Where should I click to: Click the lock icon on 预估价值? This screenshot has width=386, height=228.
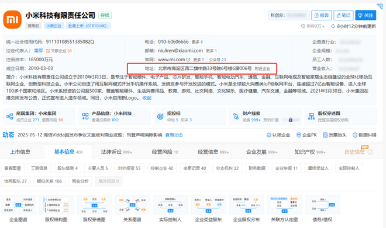click(x=291, y=120)
